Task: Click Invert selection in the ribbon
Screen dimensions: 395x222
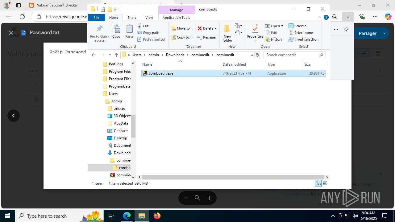Action: (x=303, y=39)
